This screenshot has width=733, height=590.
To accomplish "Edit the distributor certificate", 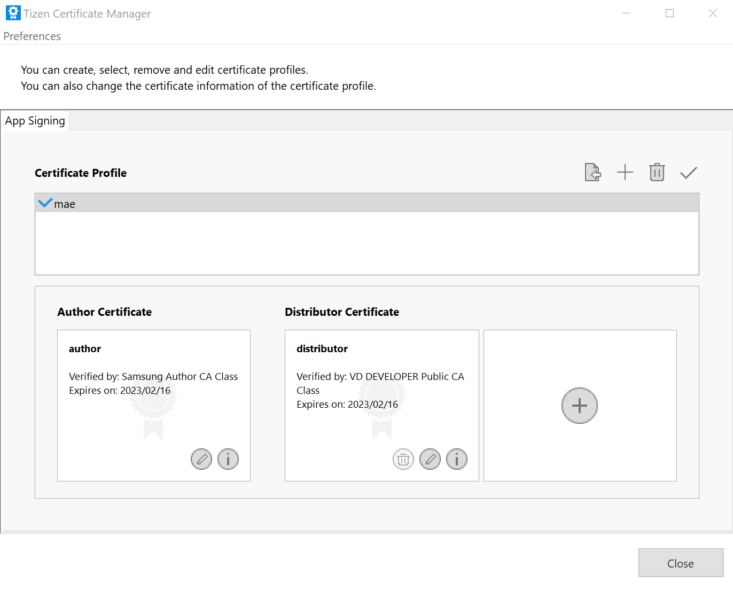I will point(430,459).
